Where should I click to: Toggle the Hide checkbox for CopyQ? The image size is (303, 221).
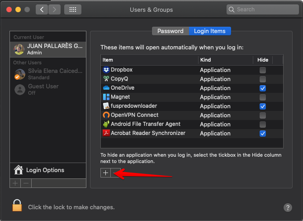(x=263, y=79)
